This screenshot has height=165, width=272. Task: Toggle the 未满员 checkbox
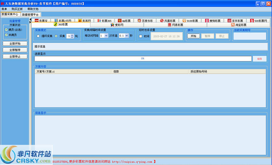point(6,35)
